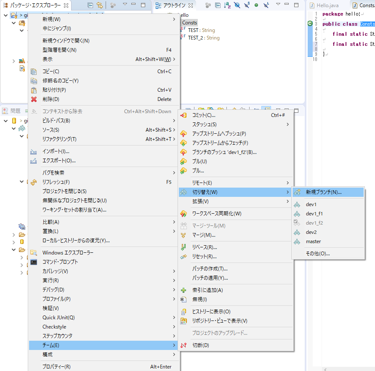
Task: Select TEST : String in Outline
Action: coord(201,30)
